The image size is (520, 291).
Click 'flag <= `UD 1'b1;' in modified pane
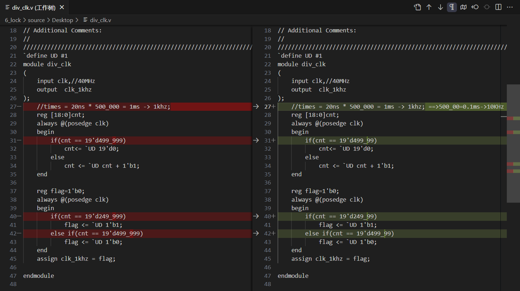tap(348, 225)
